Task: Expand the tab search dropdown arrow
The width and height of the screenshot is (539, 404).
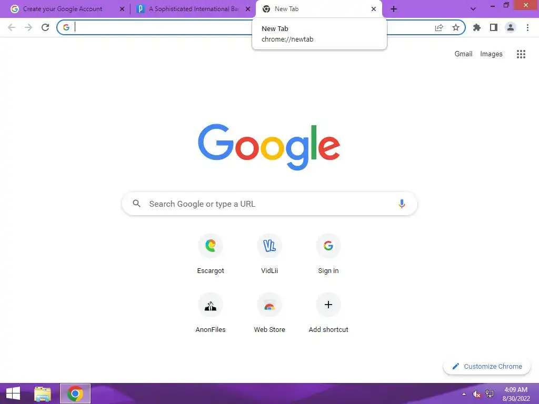Action: (x=473, y=9)
